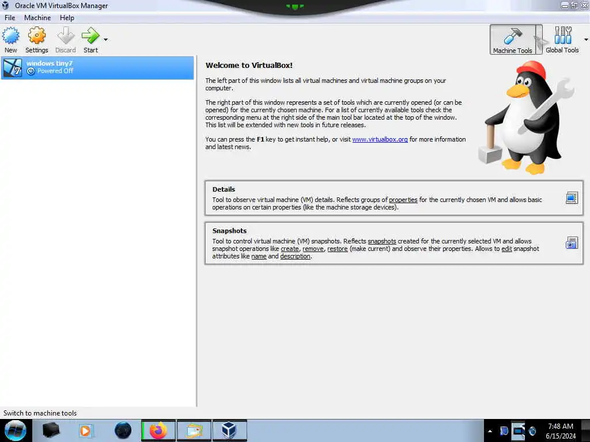The height and width of the screenshot is (442, 590).
Task: Click the remove link in Snapshots description
Action: coord(313,249)
